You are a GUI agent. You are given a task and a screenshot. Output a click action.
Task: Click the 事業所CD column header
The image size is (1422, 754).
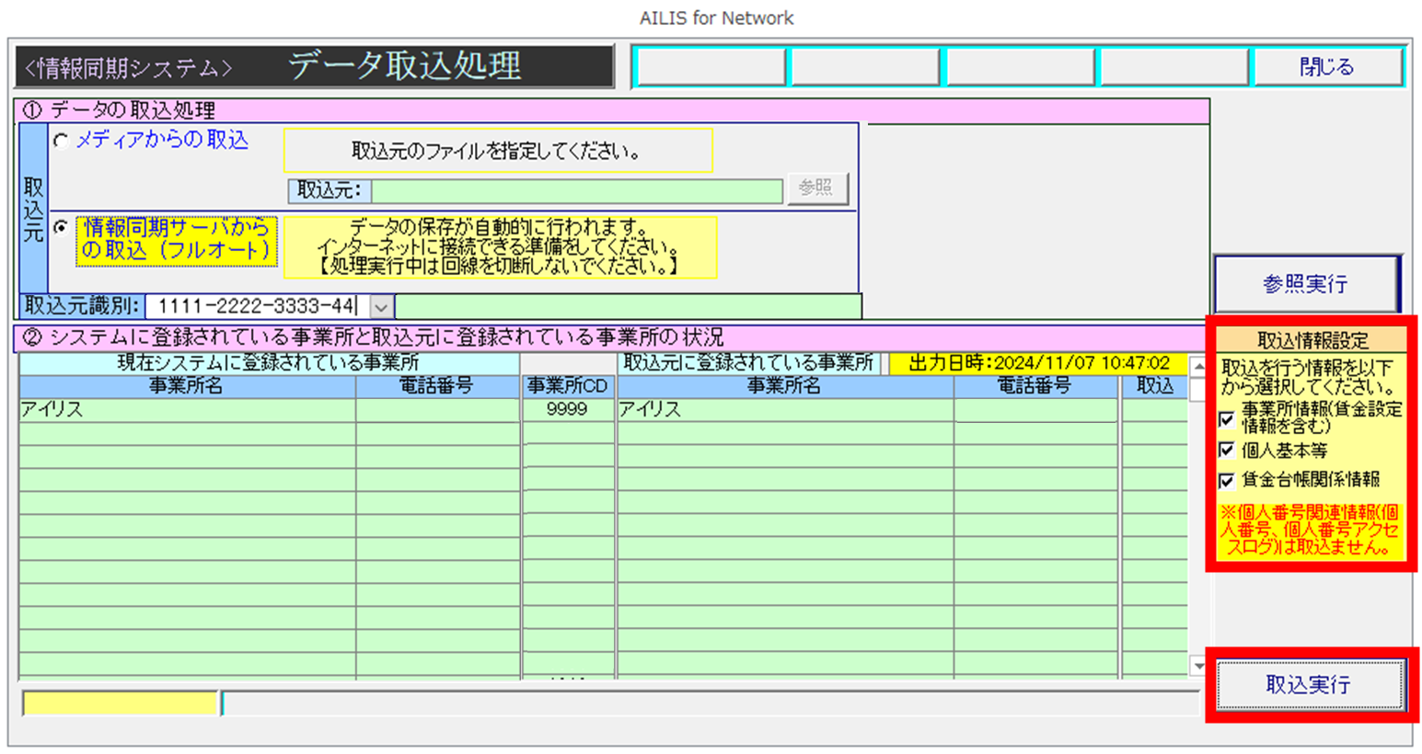(567, 386)
